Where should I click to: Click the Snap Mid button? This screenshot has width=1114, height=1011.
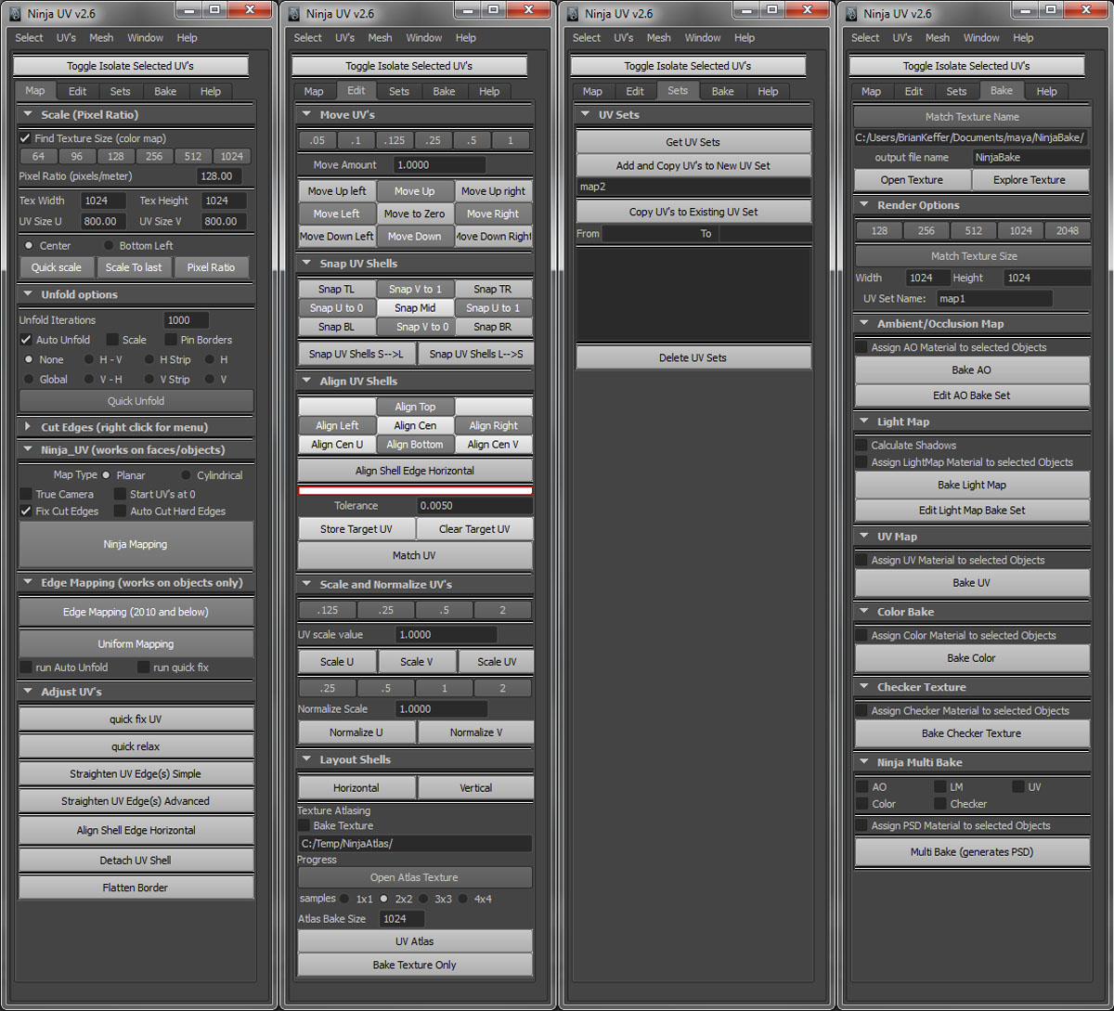(415, 308)
